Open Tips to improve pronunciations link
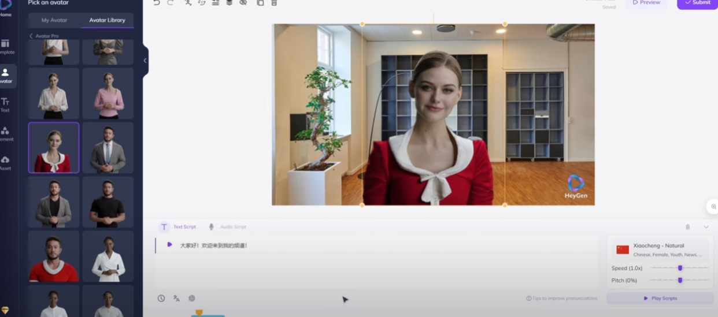 pyautogui.click(x=562, y=299)
